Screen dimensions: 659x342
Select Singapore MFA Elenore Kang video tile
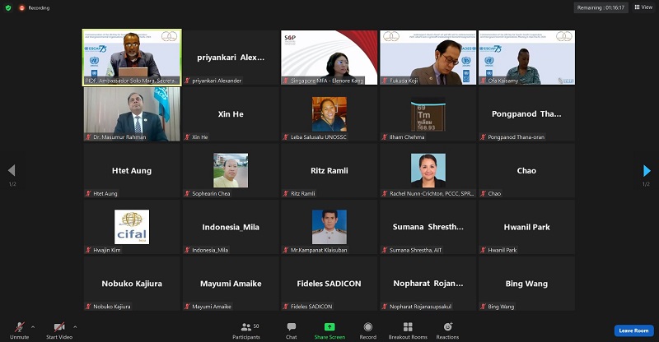[329, 58]
